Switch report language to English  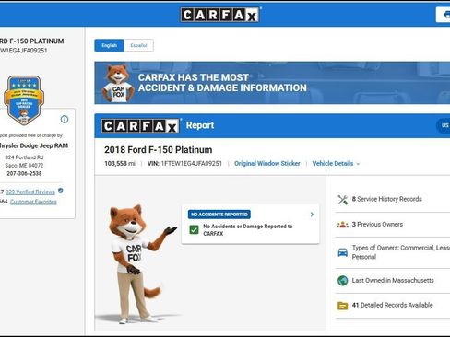point(109,45)
